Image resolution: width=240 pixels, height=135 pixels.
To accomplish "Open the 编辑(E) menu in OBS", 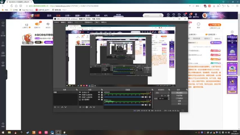I will (x=63, y=22).
